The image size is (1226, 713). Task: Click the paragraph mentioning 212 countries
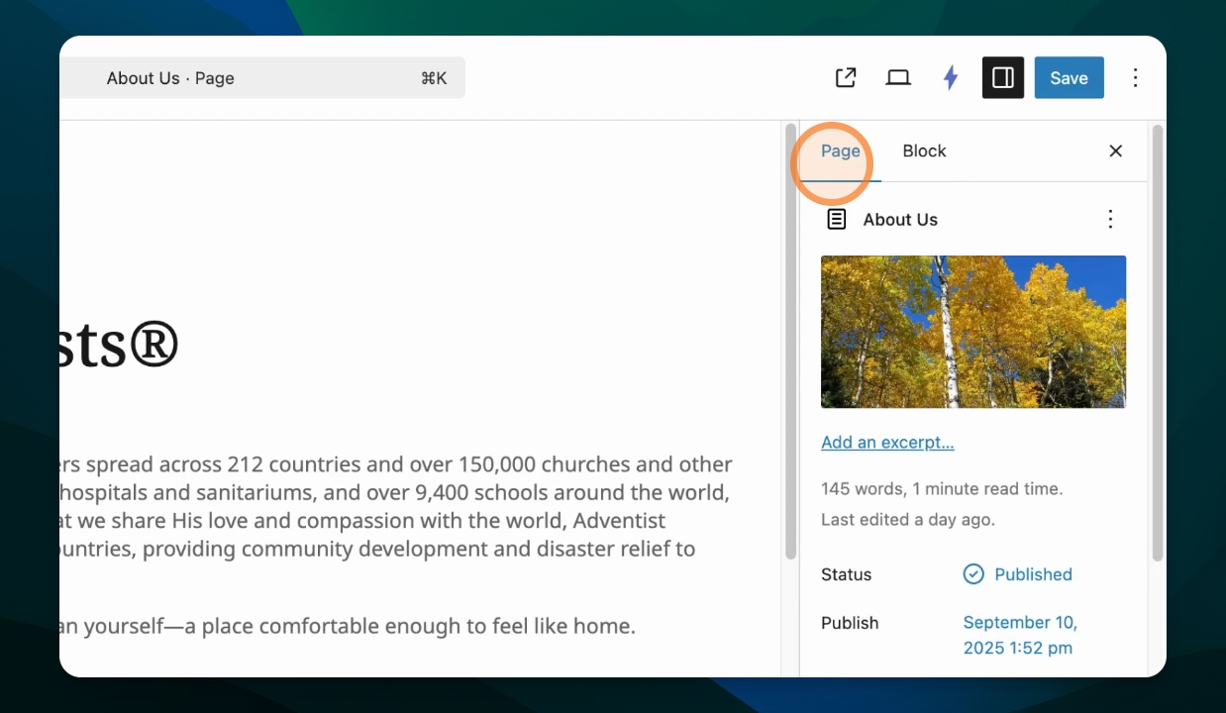click(396, 506)
